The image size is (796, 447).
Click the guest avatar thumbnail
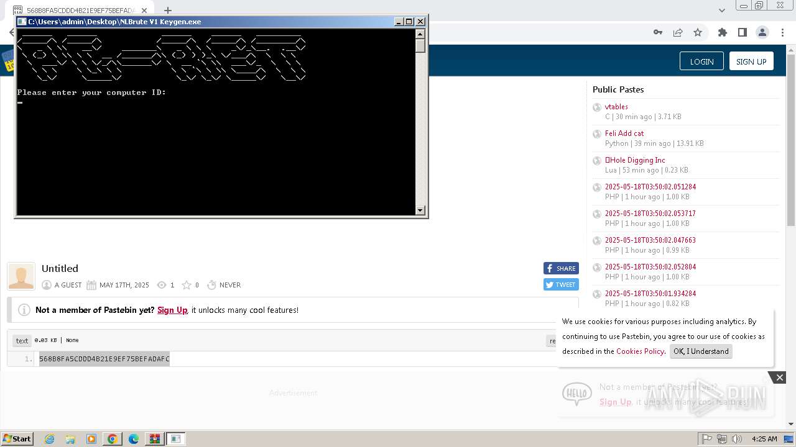coord(21,276)
